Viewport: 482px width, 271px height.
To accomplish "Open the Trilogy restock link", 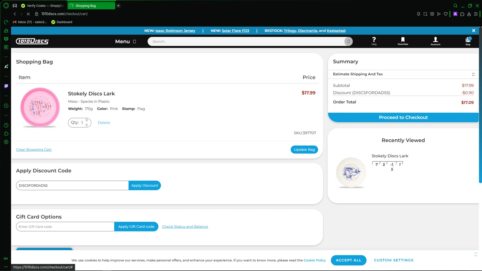I will [x=290, y=31].
